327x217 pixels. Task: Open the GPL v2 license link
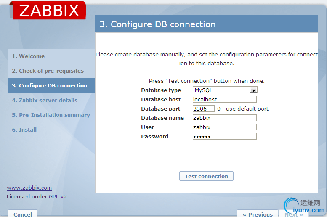pyautogui.click(x=58, y=196)
